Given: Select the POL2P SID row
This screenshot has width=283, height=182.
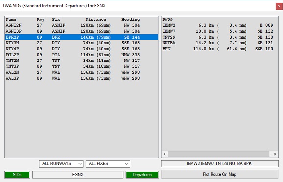Looking at the screenshot, I should pos(82,55).
